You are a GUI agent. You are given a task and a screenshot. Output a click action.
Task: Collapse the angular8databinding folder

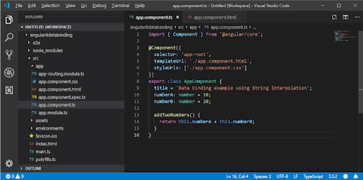(x=26, y=35)
